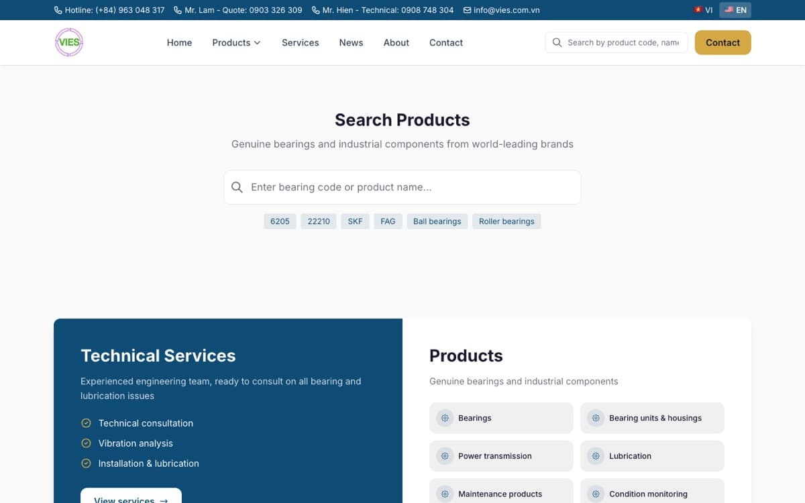Click the Bearing units & housings icon

coord(596,418)
